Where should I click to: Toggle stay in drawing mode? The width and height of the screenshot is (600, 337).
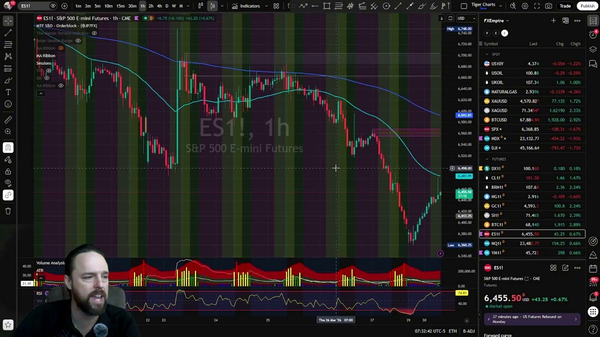[8, 160]
